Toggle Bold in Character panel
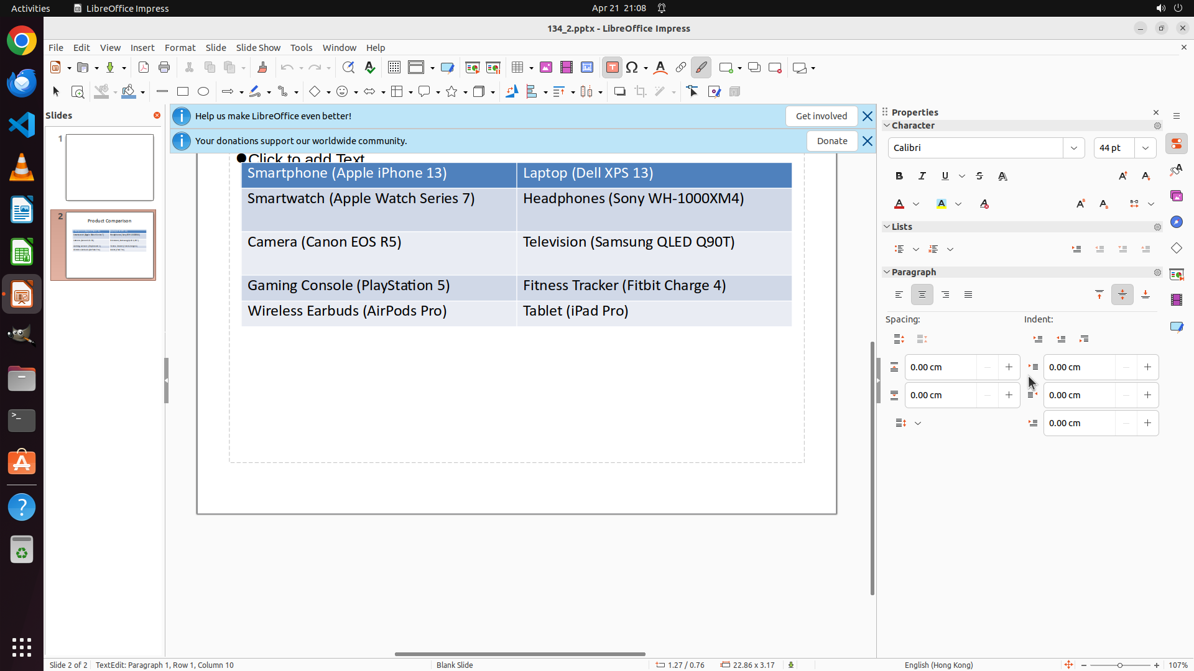Image resolution: width=1194 pixels, height=671 pixels. point(899,176)
